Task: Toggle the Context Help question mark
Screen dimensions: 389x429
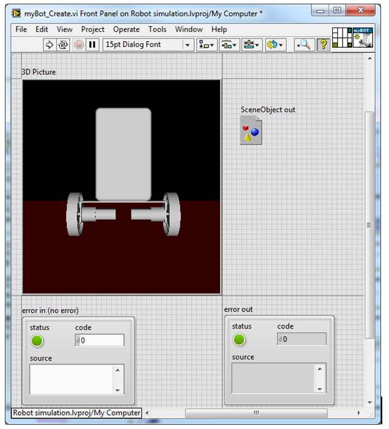Action: [324, 45]
